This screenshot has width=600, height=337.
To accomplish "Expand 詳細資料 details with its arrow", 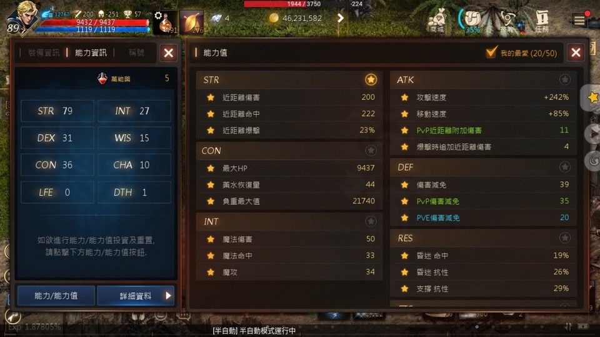I will coord(168,295).
